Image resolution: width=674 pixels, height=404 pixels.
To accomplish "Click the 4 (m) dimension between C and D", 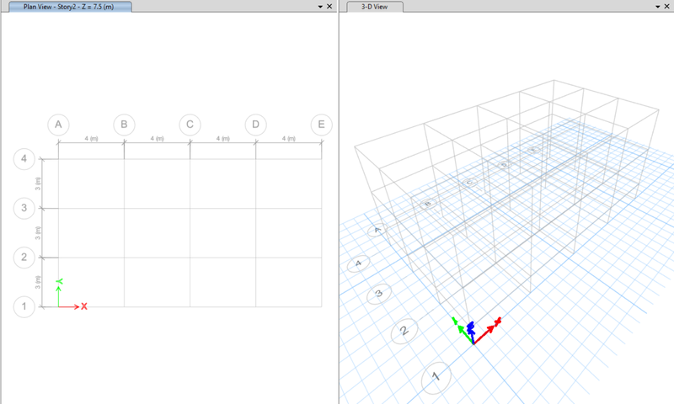I will click(222, 138).
